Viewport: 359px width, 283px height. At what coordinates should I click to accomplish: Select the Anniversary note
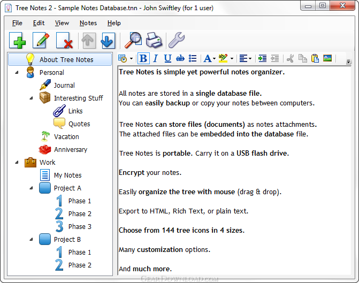71,149
